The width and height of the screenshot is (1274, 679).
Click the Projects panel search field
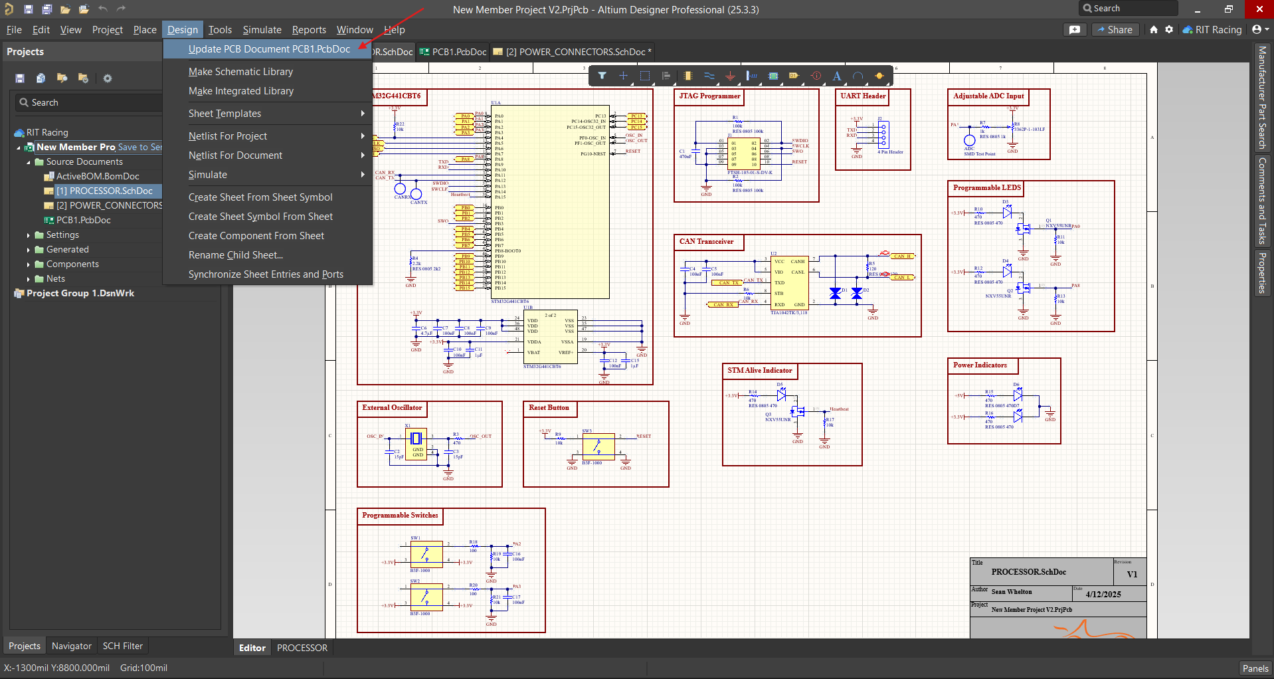88,102
